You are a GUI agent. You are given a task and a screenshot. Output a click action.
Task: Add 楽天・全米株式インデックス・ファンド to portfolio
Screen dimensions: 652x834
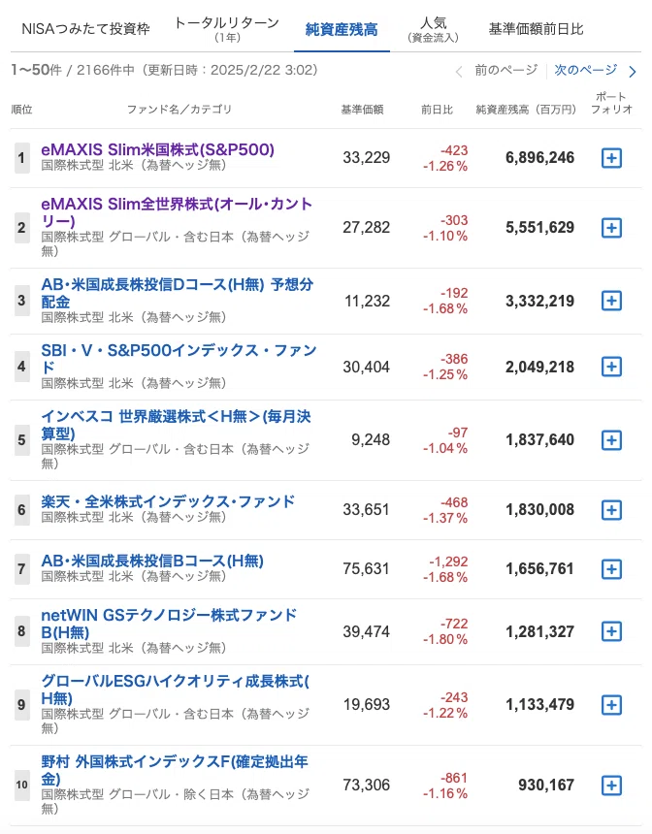(x=611, y=510)
